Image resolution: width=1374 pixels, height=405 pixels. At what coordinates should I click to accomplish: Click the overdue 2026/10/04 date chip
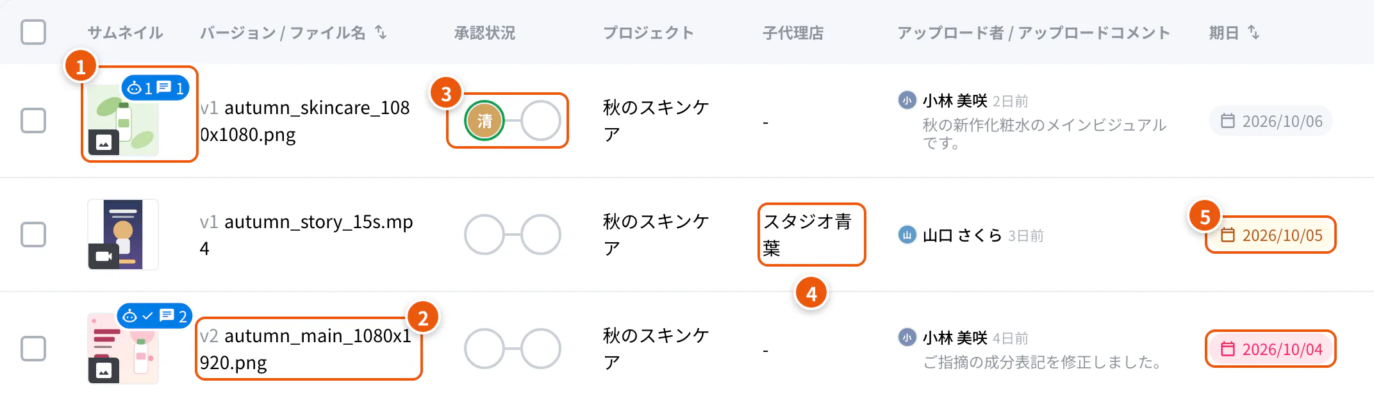coord(1271,349)
